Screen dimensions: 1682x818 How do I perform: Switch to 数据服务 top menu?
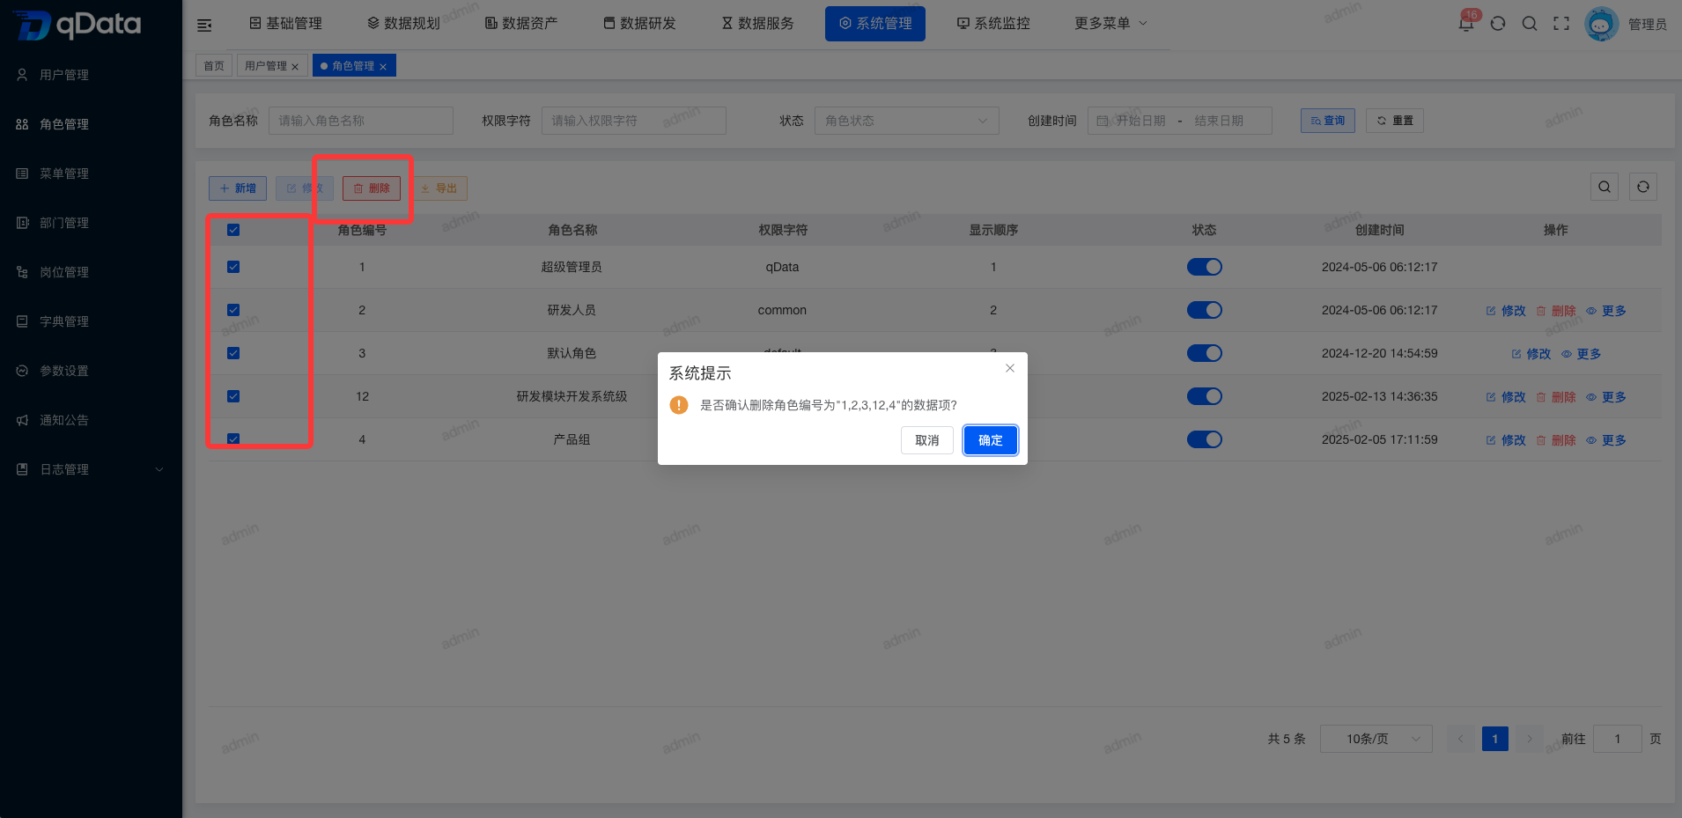tap(757, 24)
